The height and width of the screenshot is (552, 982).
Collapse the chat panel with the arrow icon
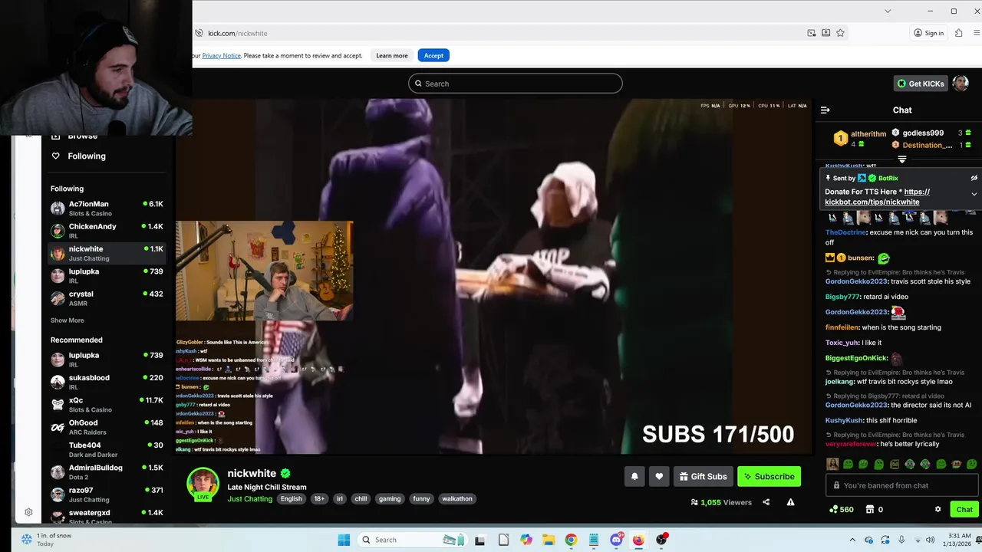[x=825, y=110]
